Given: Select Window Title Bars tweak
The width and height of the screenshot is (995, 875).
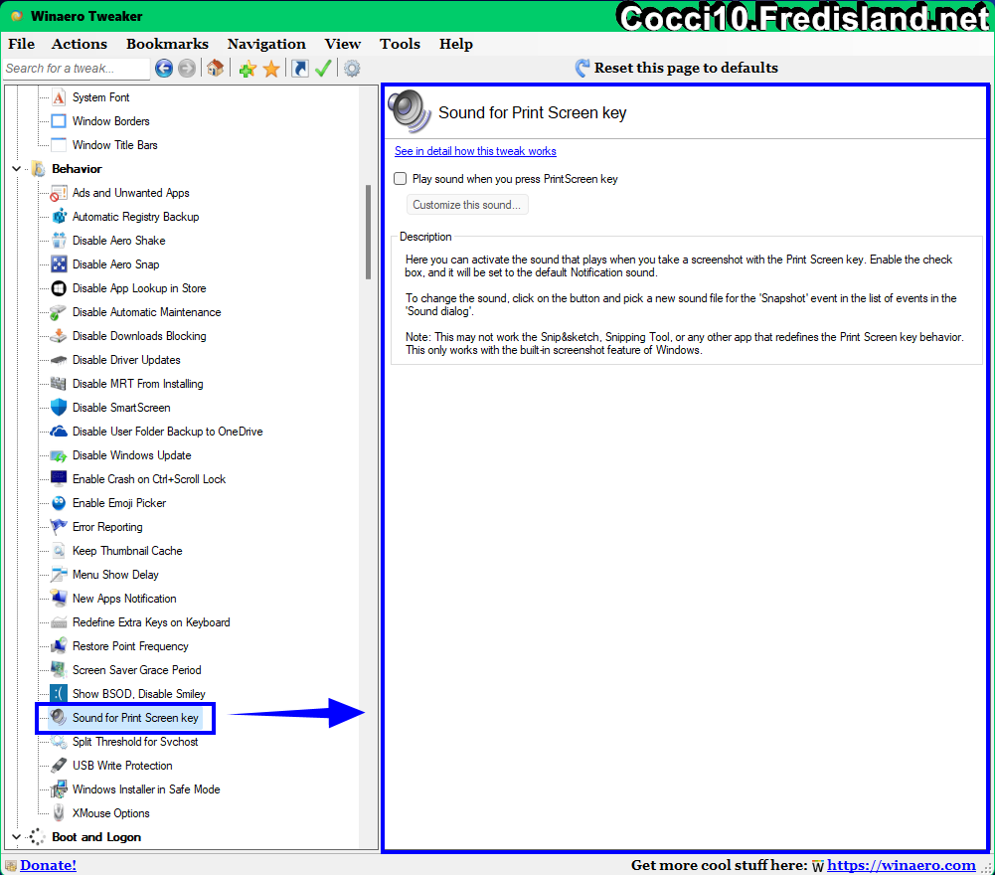Looking at the screenshot, I should (115, 145).
